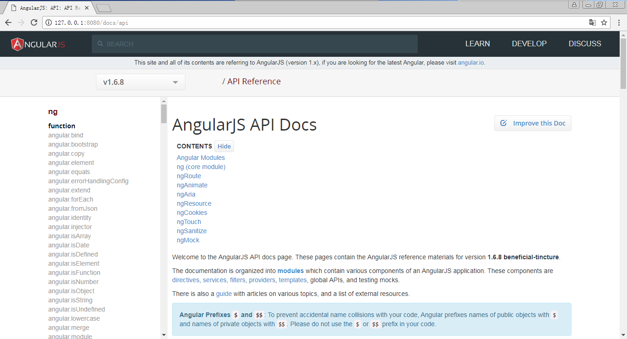Click the AngularJS logo in header

click(x=38, y=44)
